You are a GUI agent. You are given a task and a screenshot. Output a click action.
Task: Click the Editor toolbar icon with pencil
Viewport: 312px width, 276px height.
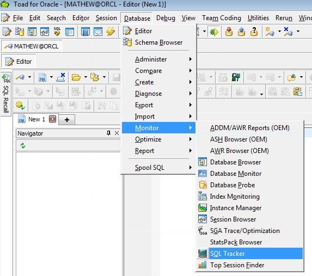click(7, 32)
